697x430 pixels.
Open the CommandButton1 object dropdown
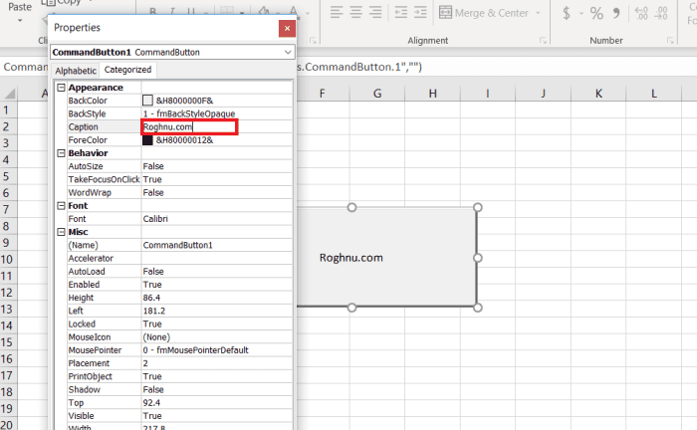[x=288, y=53]
